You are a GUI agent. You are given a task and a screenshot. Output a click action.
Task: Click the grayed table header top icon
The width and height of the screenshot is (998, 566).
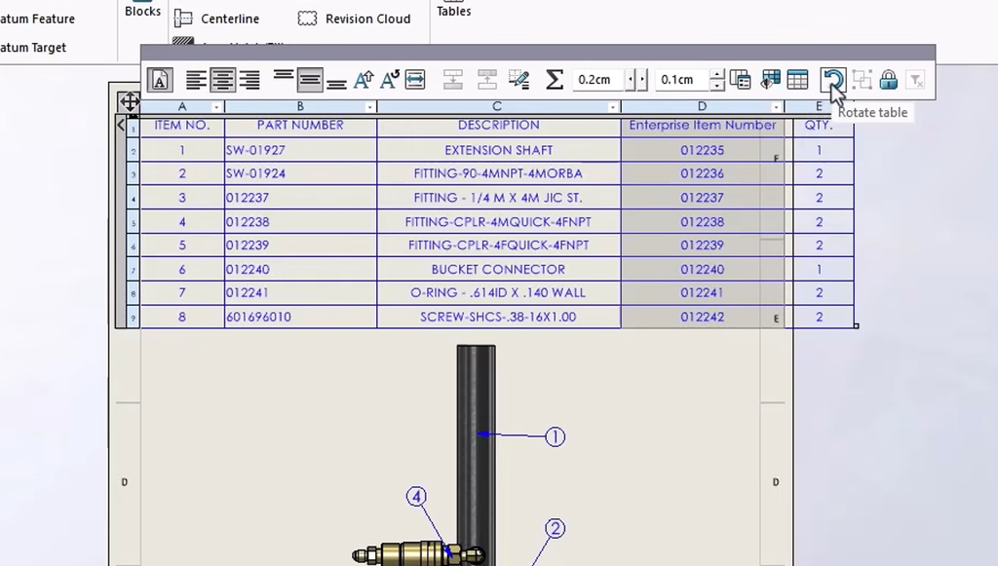click(x=453, y=80)
